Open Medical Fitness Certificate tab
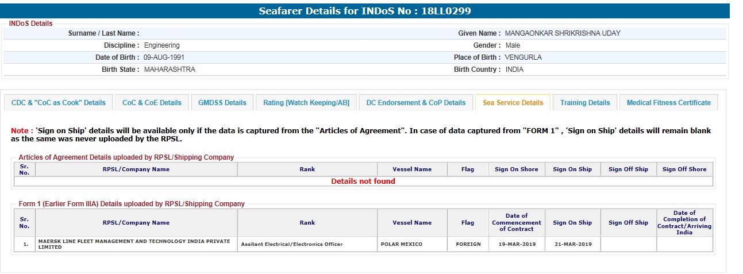Viewport: 743px width, 274px height. click(668, 103)
